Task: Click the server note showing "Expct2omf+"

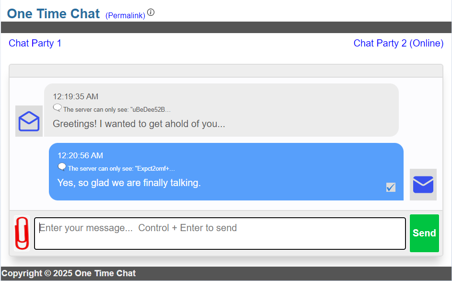Action: click(x=121, y=168)
